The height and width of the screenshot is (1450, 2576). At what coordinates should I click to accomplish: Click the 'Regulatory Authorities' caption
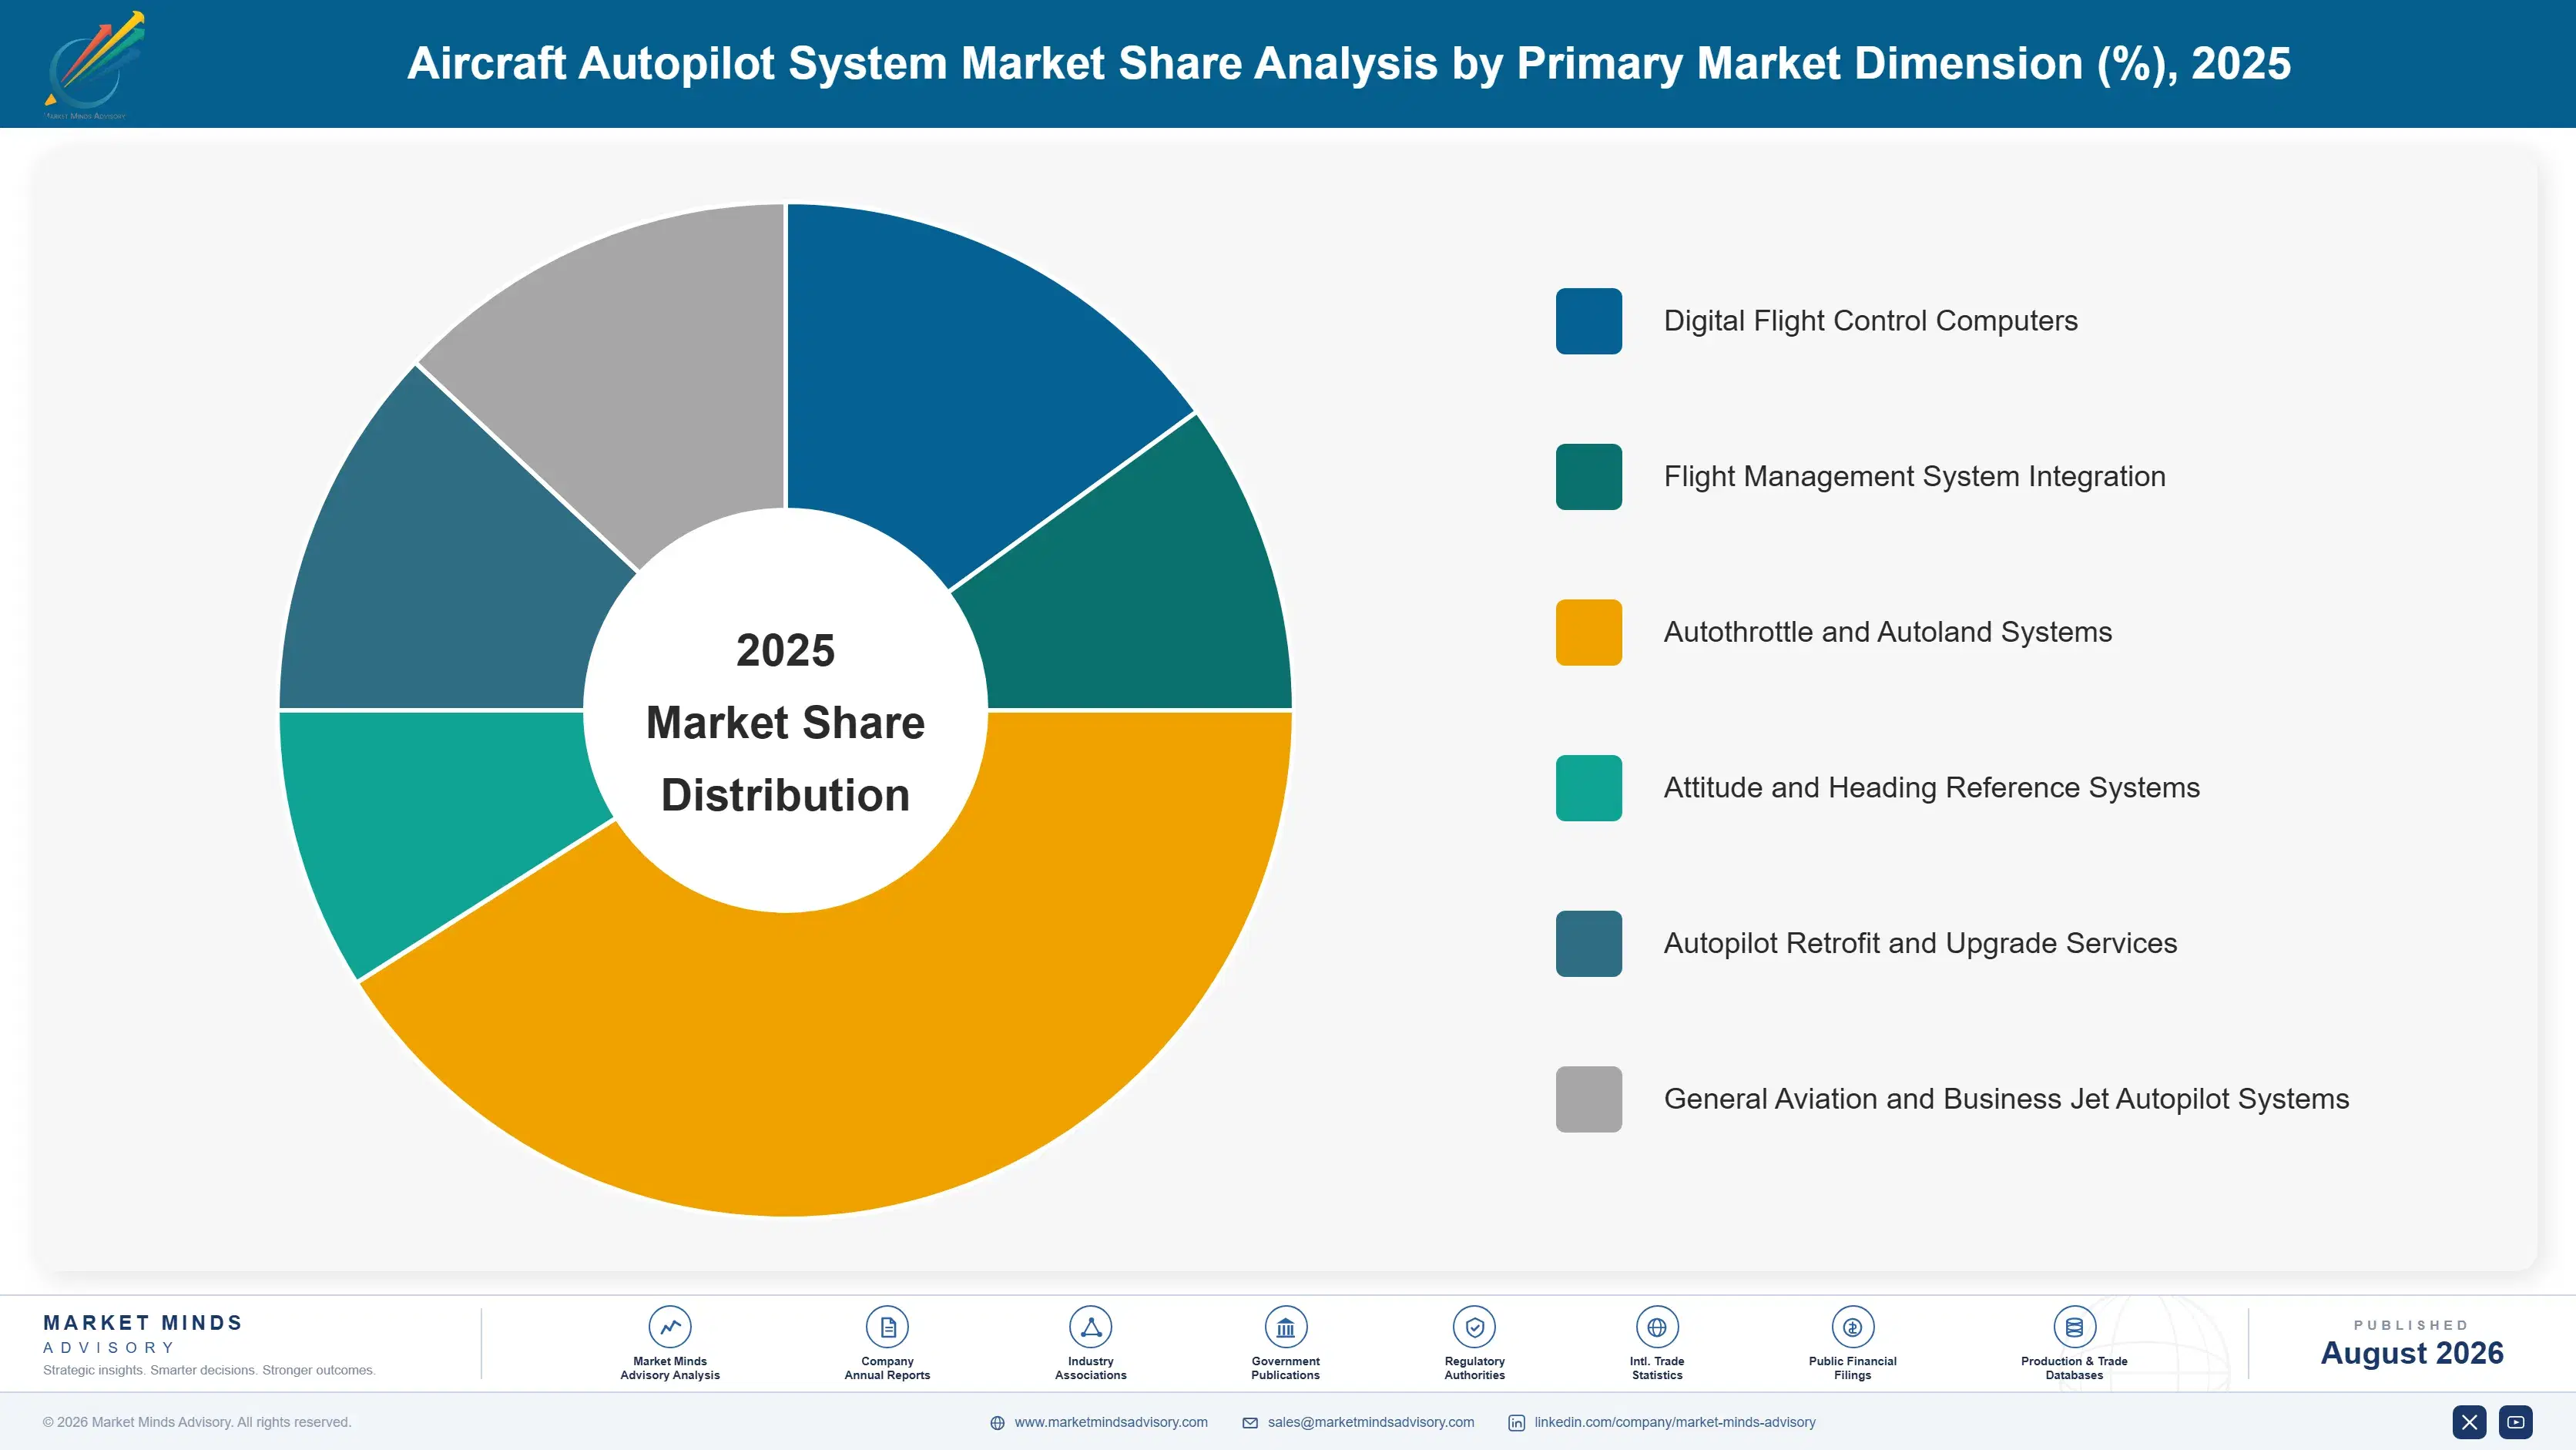point(1474,1368)
